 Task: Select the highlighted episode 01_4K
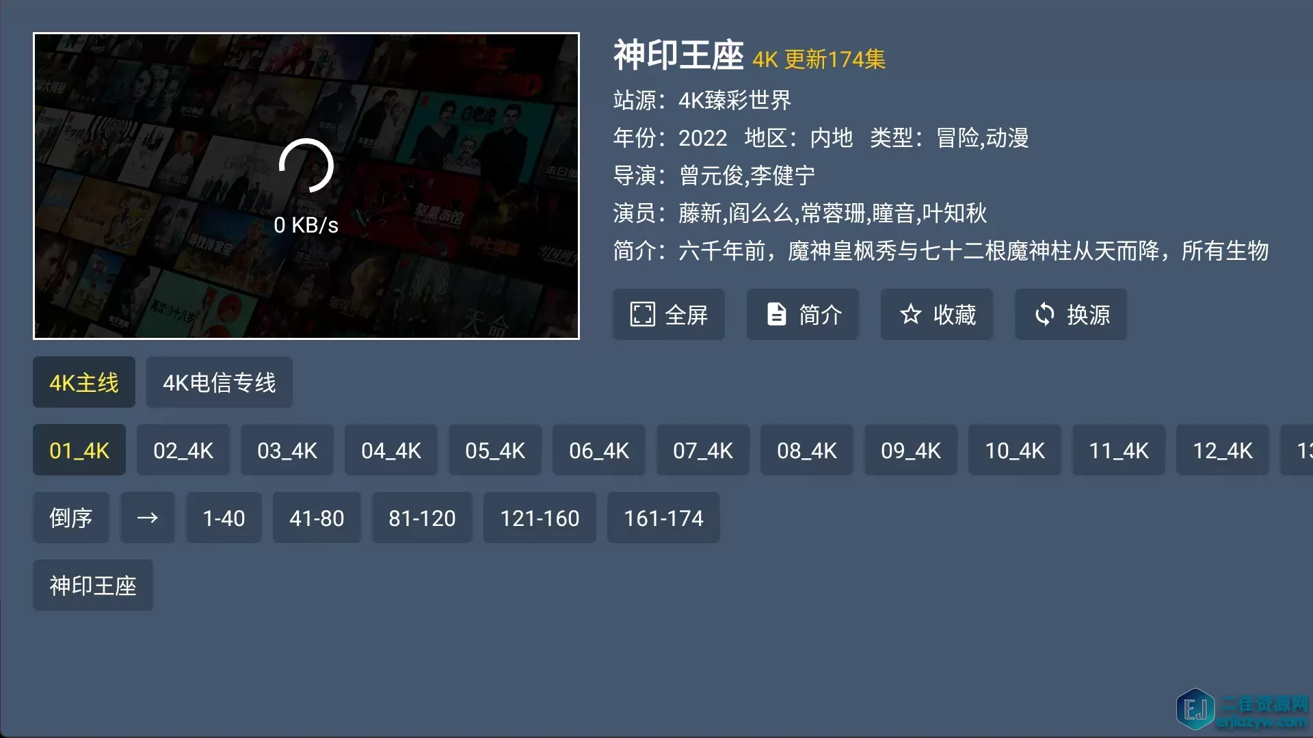click(79, 450)
